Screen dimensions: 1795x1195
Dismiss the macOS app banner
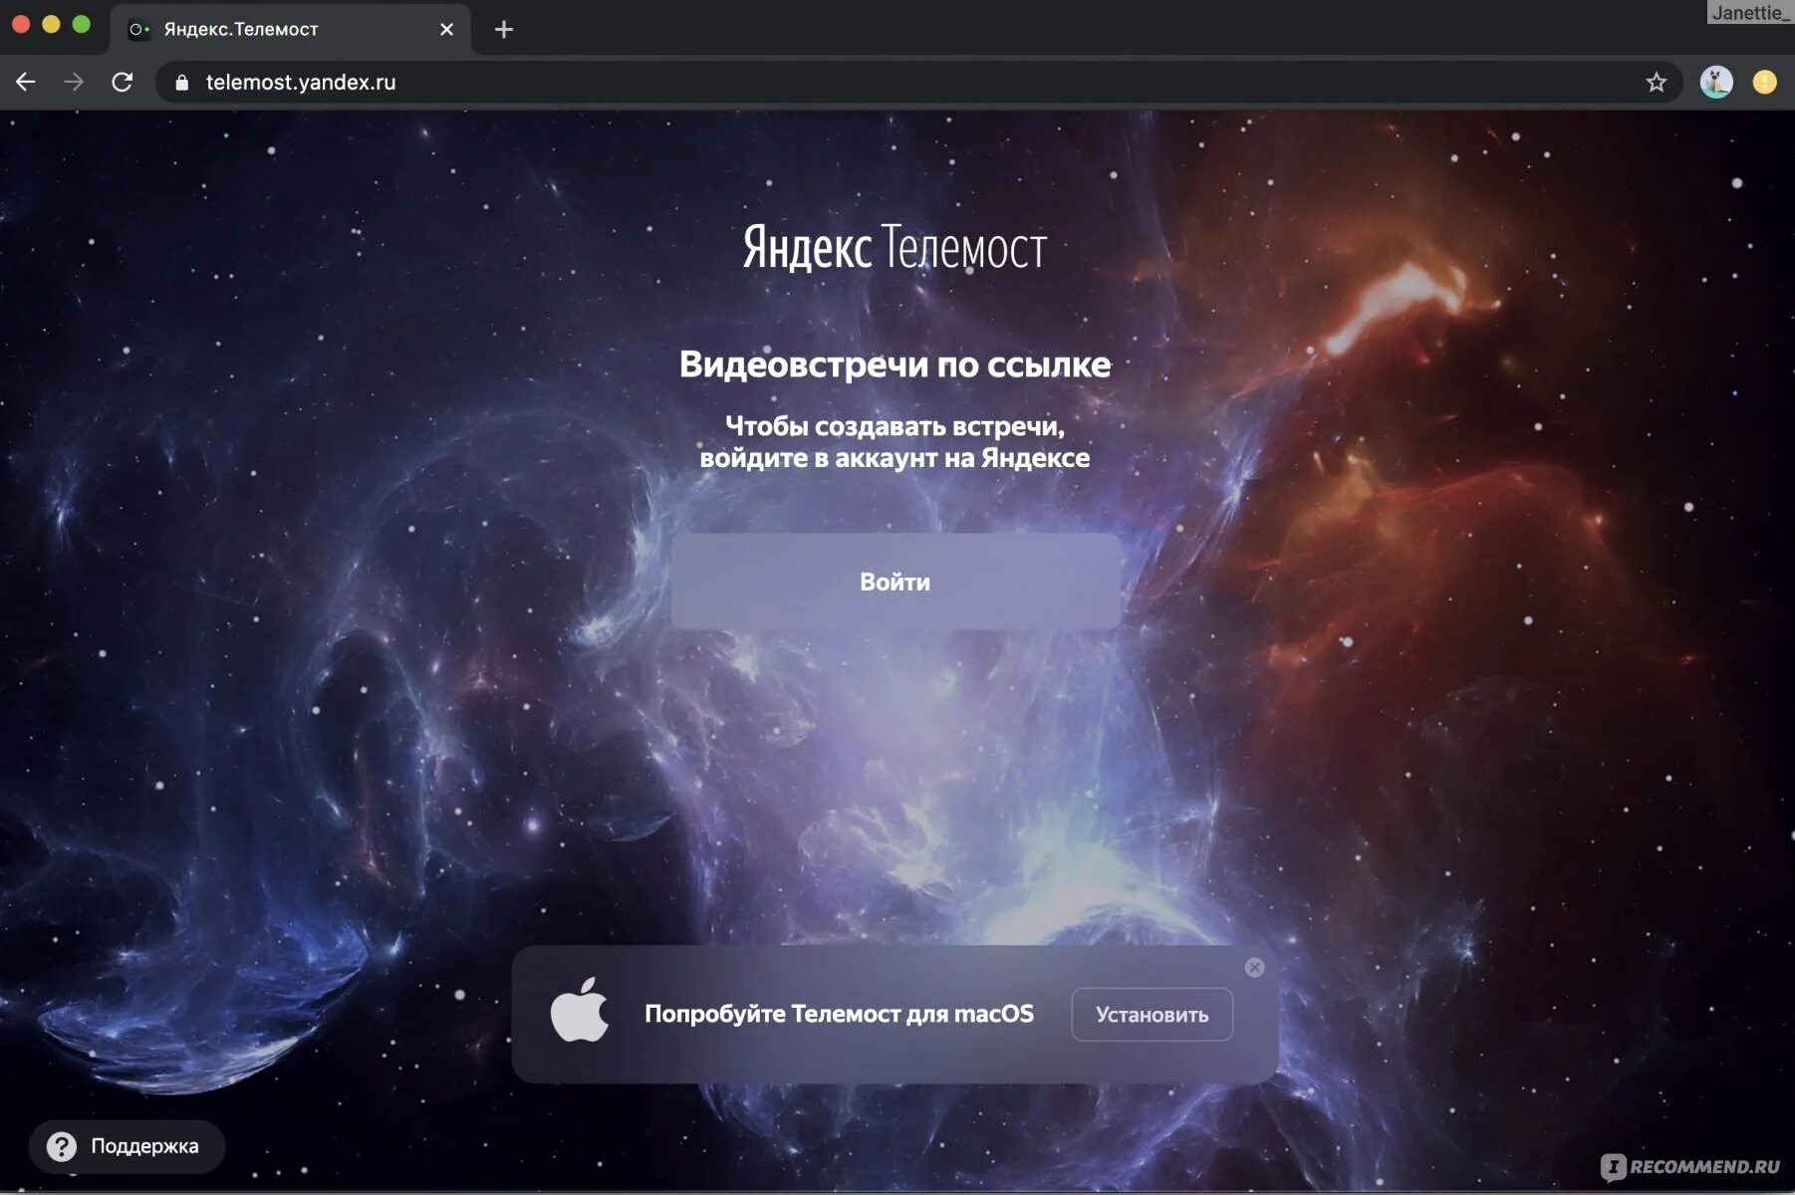point(1254,967)
